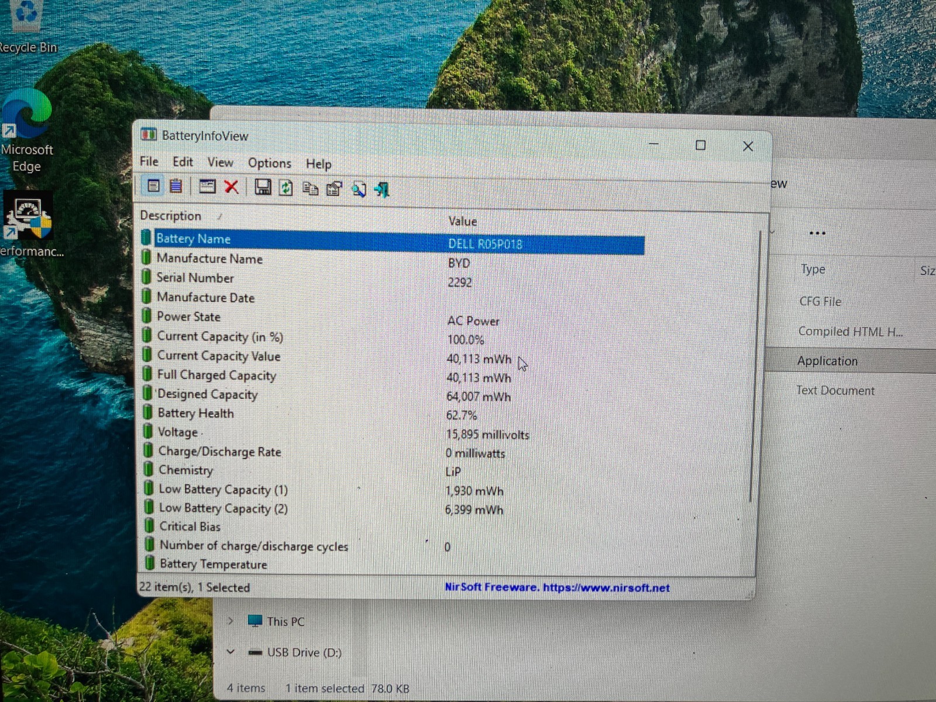
Task: Select the Application row in Explorer
Action: [851, 360]
